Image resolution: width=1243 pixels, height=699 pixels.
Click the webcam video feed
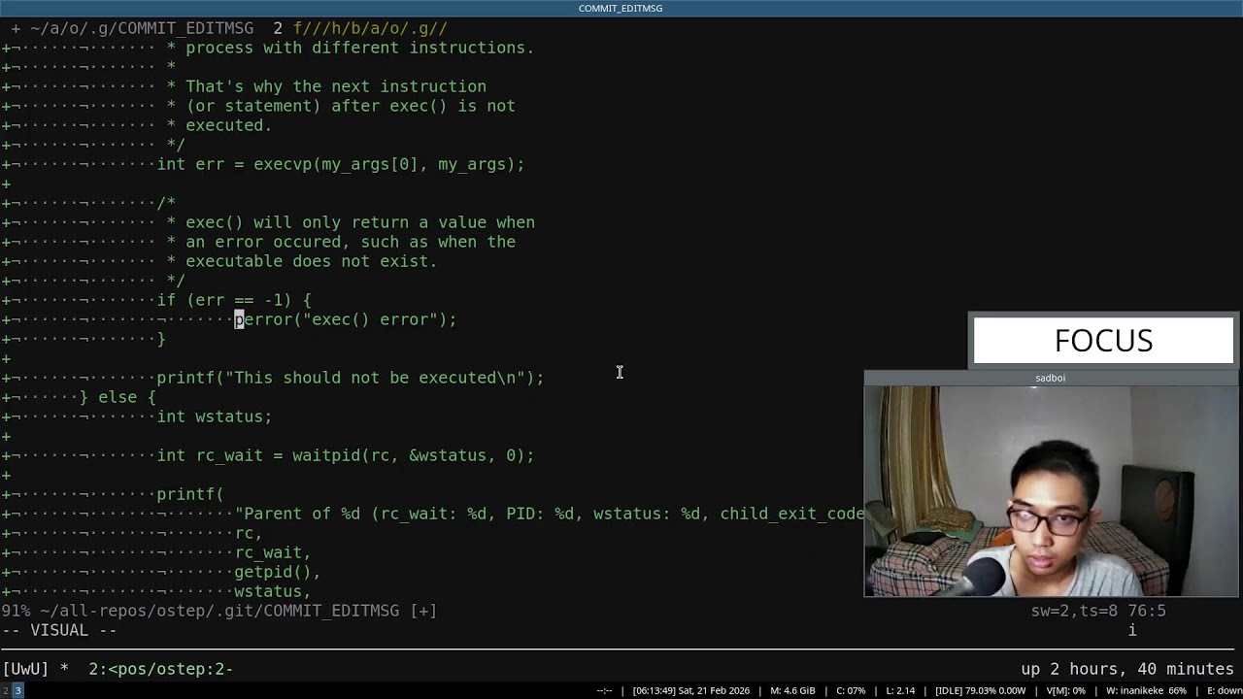point(1051,490)
